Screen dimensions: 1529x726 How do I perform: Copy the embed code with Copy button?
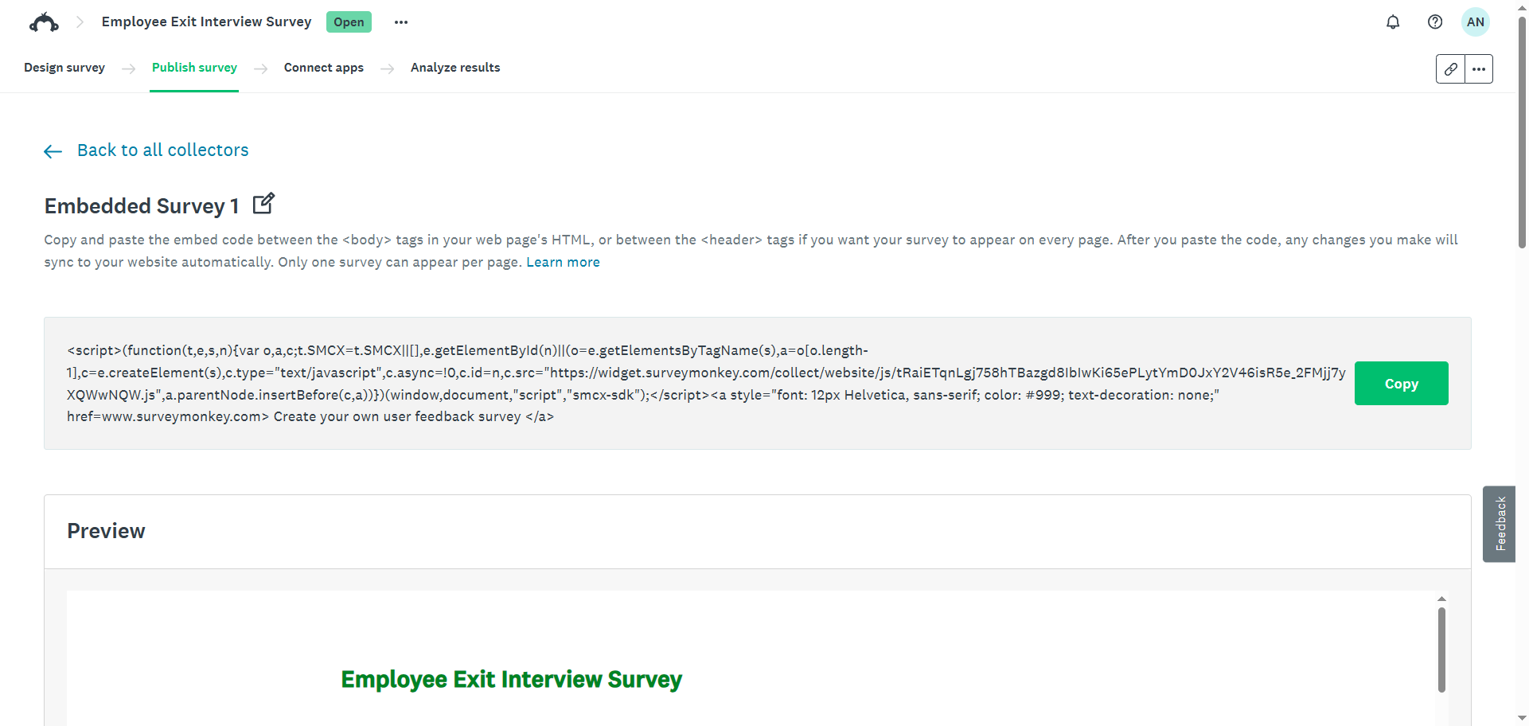coord(1401,384)
